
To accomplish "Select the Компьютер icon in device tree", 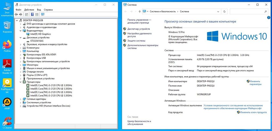I will pos(24,51).
